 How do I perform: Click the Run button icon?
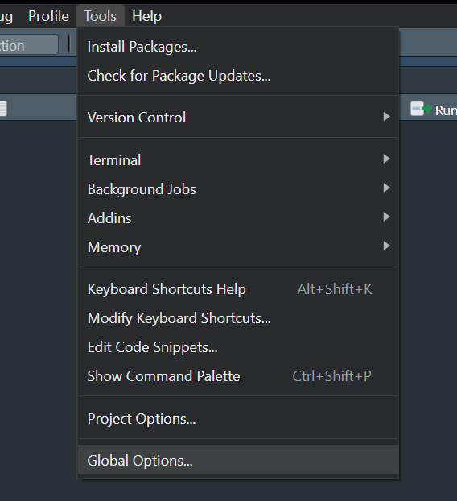click(x=422, y=109)
